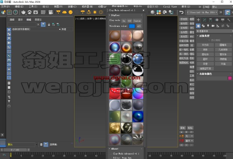
Task: Open the 标准基本体 category dropdown
Action: pyautogui.click(x=214, y=31)
